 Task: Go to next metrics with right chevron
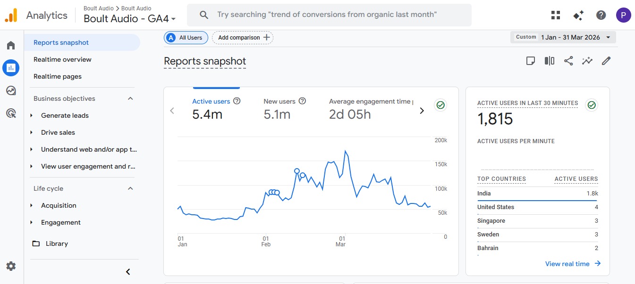[x=422, y=111]
